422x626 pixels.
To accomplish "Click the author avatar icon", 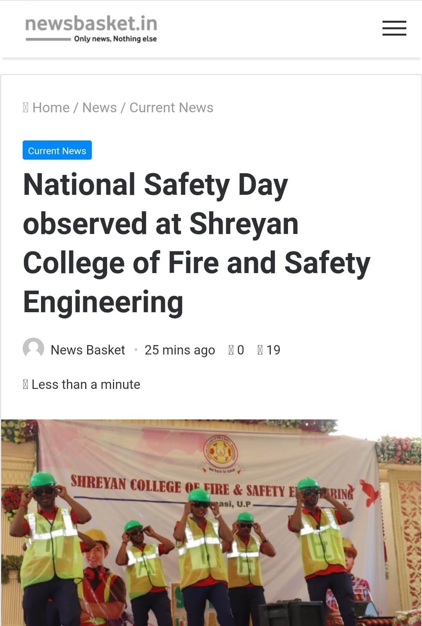I will pos(33,348).
